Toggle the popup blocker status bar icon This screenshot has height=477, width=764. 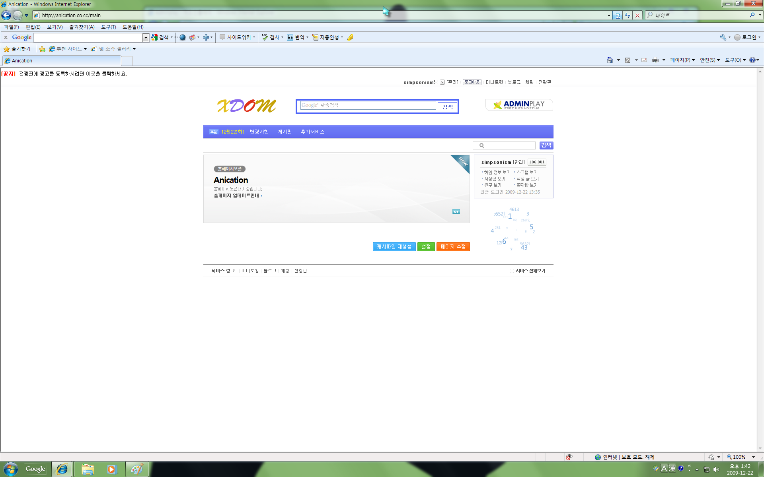[x=569, y=457]
